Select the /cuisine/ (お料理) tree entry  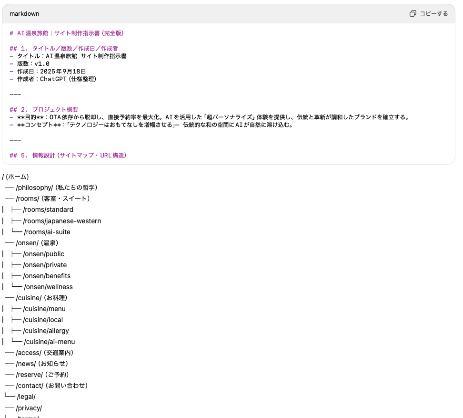[41, 298]
